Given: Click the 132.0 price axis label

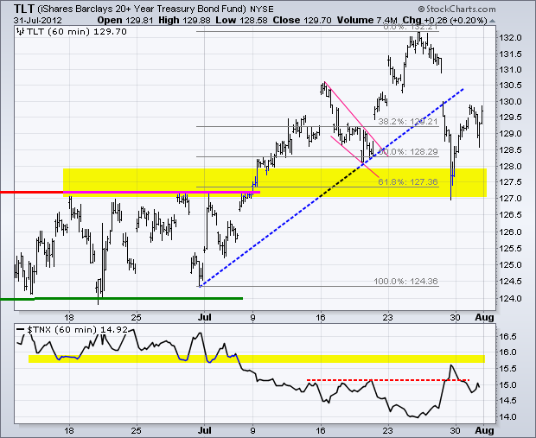Looking at the screenshot, I should pyautogui.click(x=510, y=38).
